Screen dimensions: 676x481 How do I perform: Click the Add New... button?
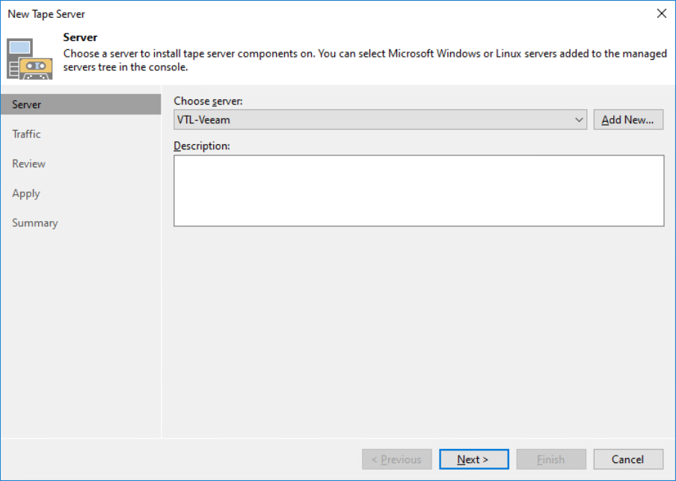pyautogui.click(x=628, y=120)
